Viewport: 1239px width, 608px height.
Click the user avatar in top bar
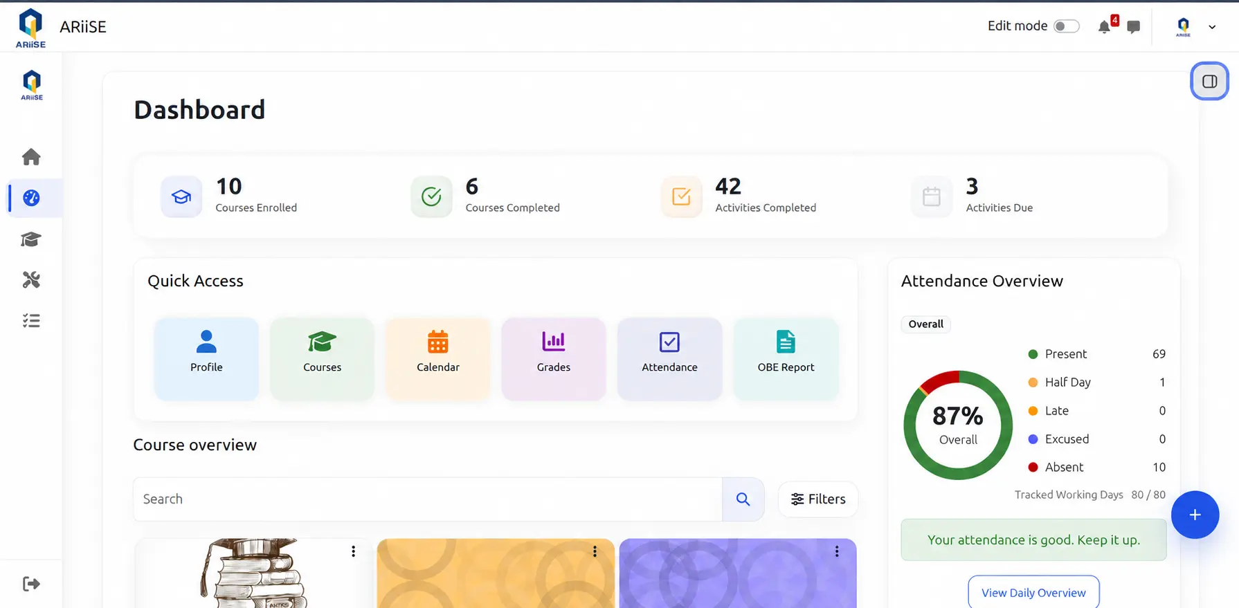click(1183, 27)
